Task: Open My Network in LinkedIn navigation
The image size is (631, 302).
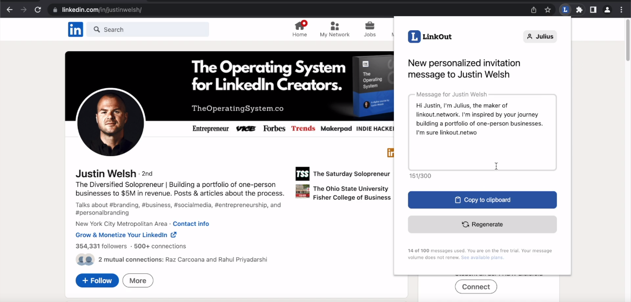Action: pyautogui.click(x=335, y=29)
